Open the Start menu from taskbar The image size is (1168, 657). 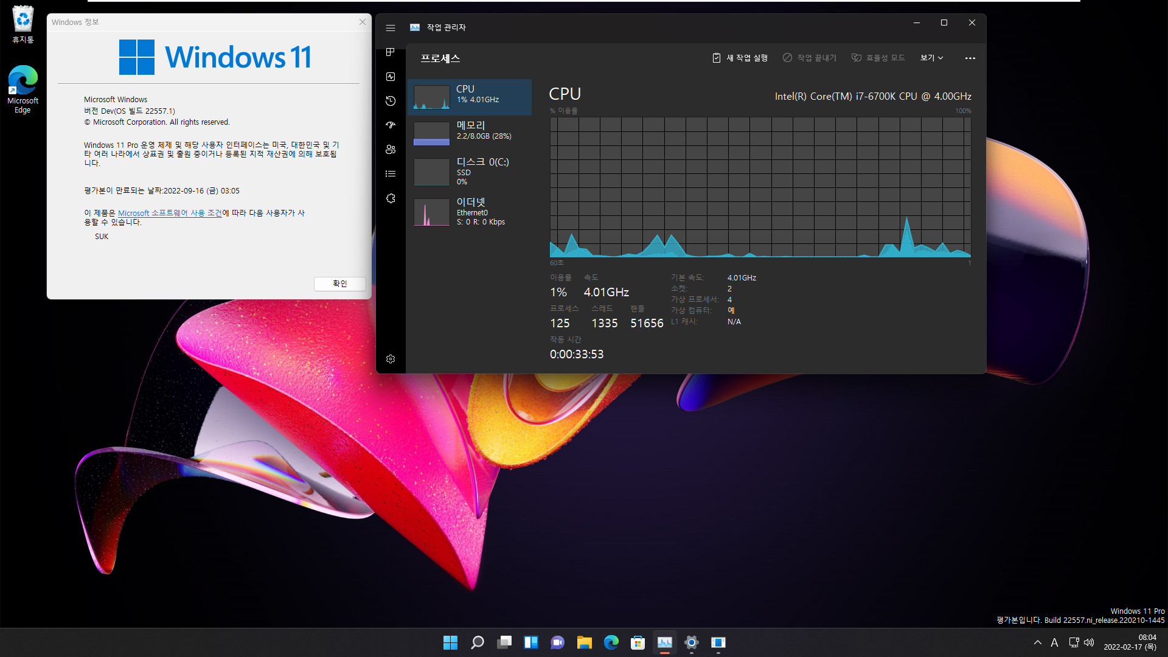coord(450,642)
